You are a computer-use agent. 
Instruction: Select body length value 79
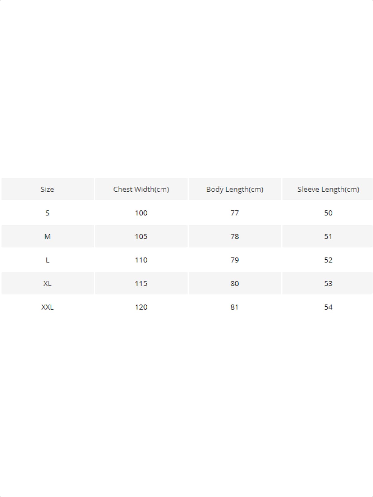235,260
